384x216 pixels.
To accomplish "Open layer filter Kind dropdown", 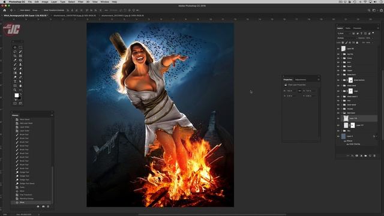I will tap(344, 34).
